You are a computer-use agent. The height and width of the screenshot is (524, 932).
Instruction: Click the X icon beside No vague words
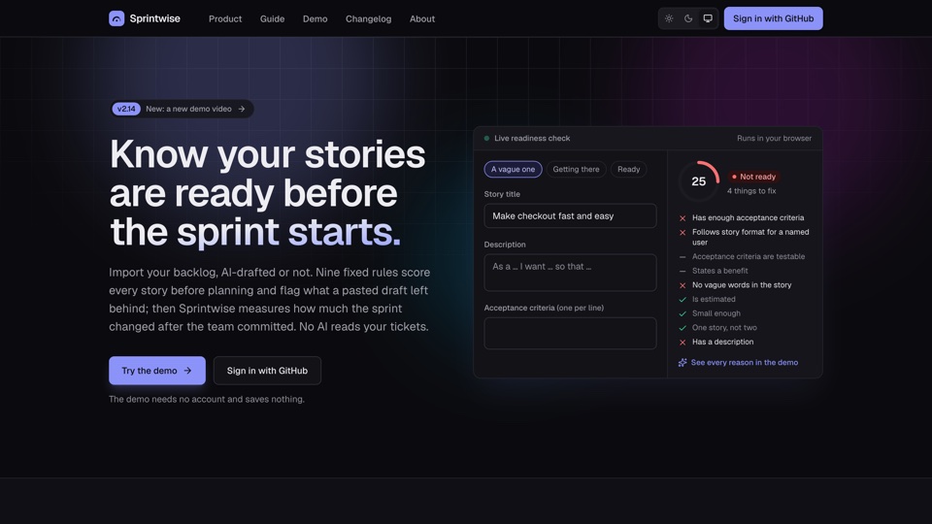(682, 285)
